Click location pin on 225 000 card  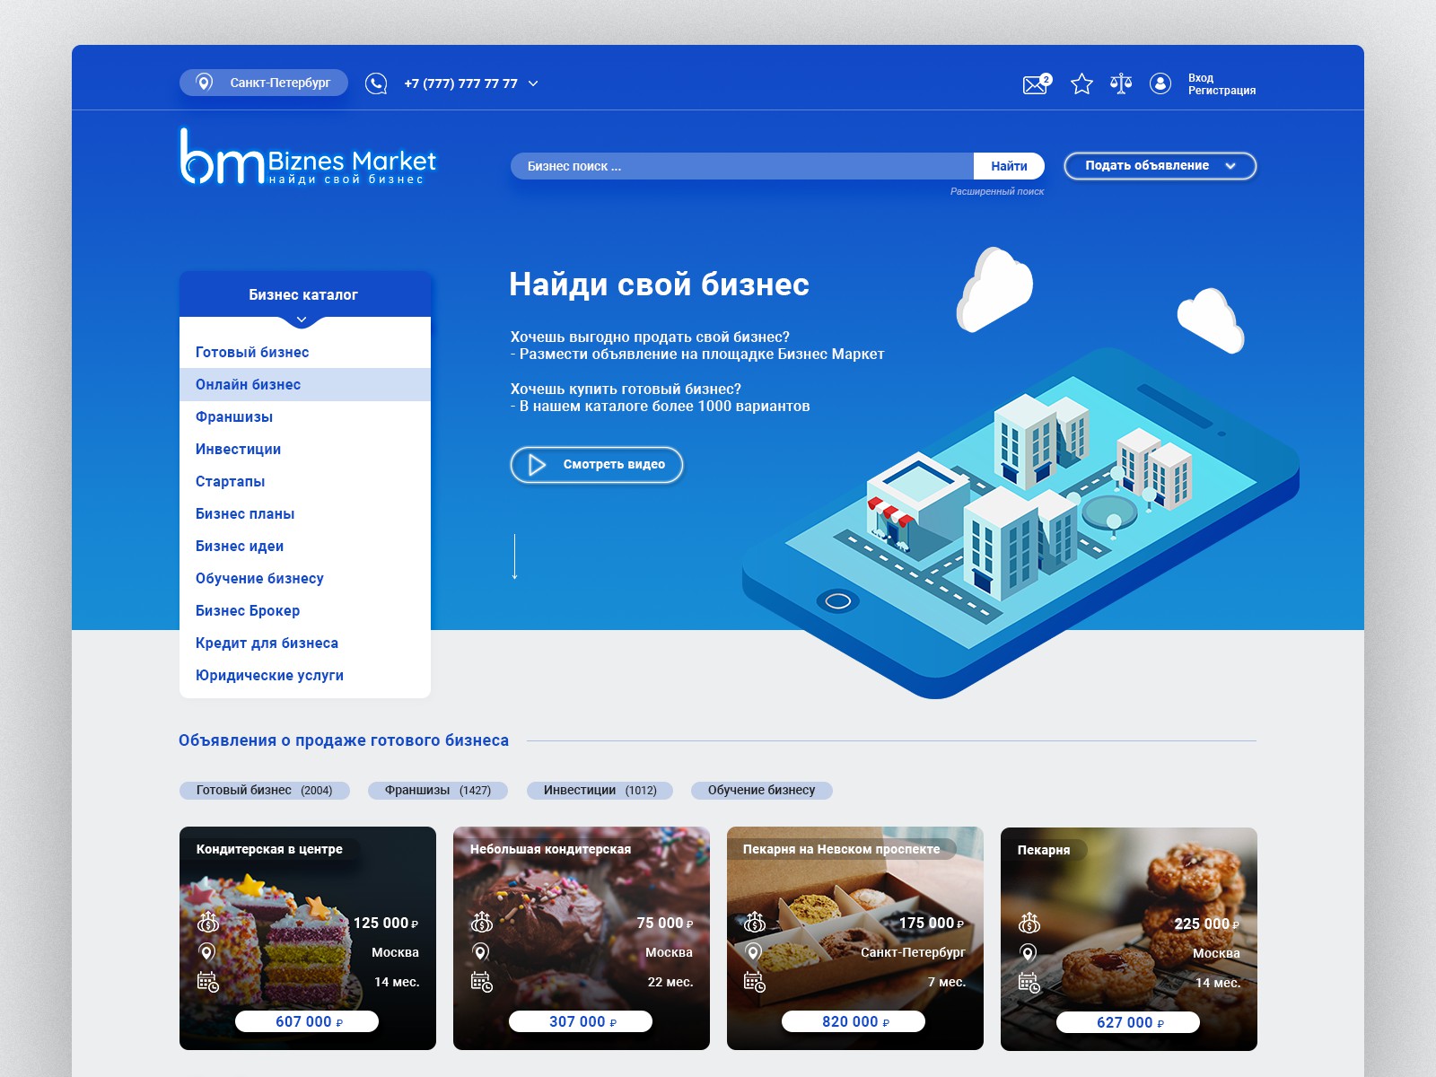[1029, 953]
